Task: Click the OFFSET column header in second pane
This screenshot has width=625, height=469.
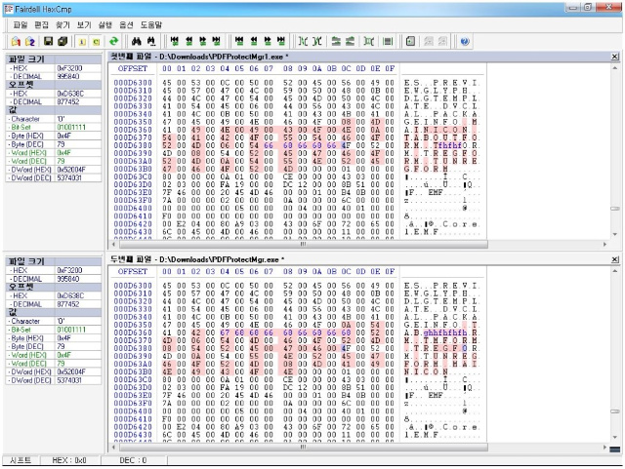Action: [133, 271]
